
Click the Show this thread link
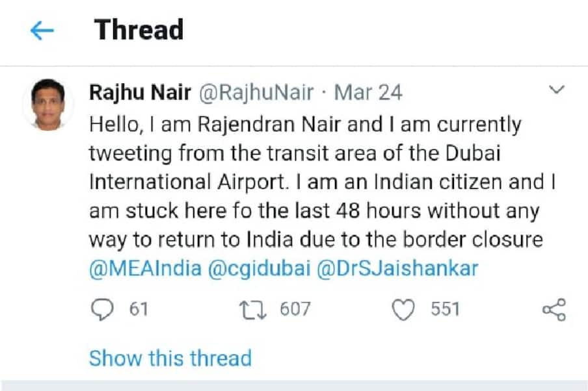pos(170,358)
